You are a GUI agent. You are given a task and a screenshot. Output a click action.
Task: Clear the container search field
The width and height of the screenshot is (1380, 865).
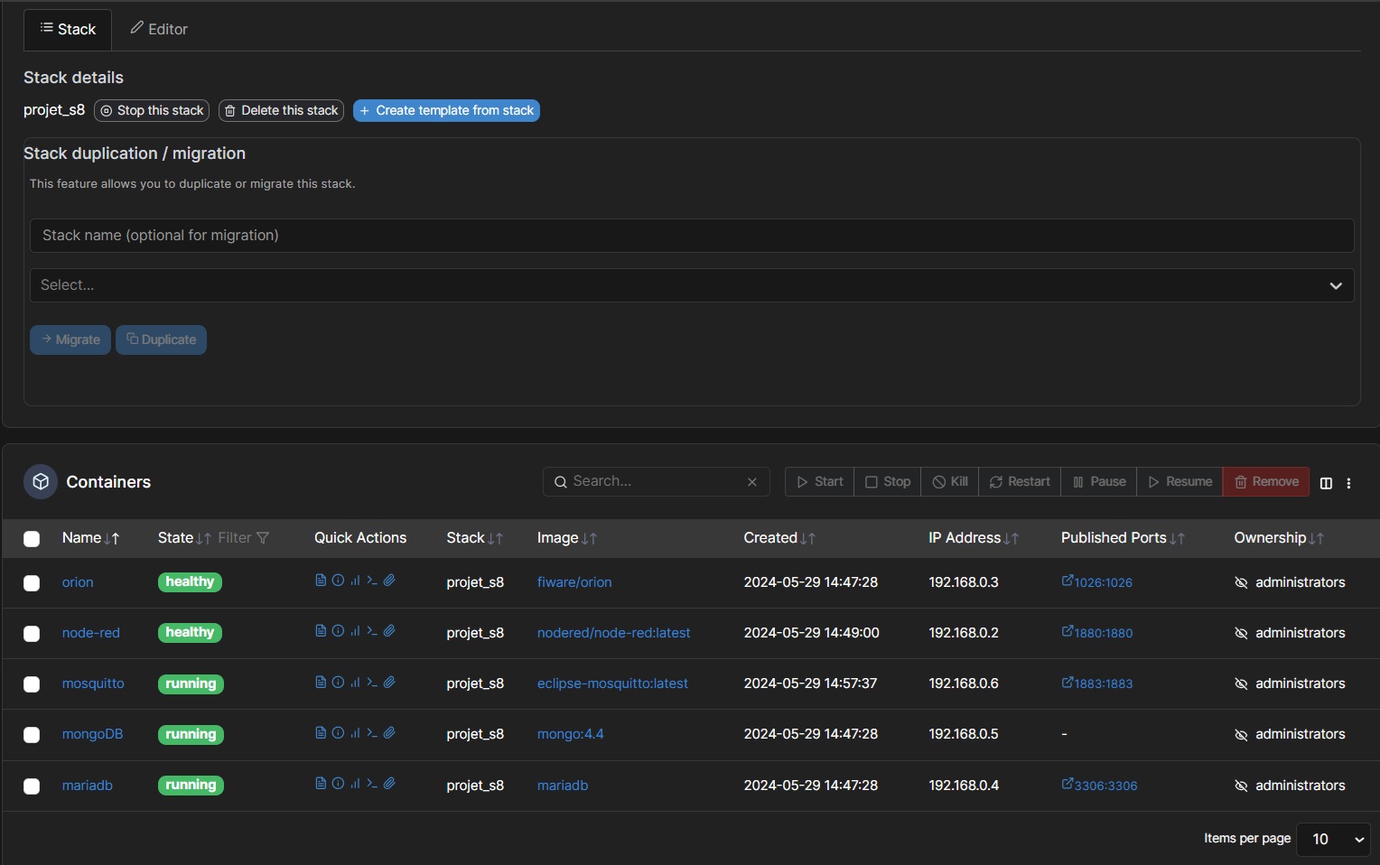751,482
